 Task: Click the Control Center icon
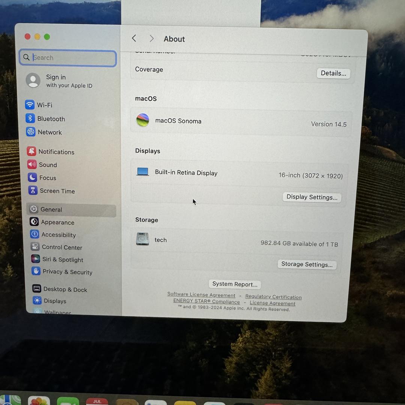pyautogui.click(x=35, y=247)
